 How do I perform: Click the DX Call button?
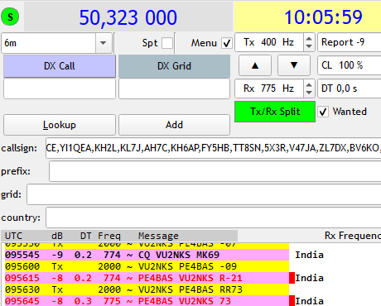click(60, 66)
